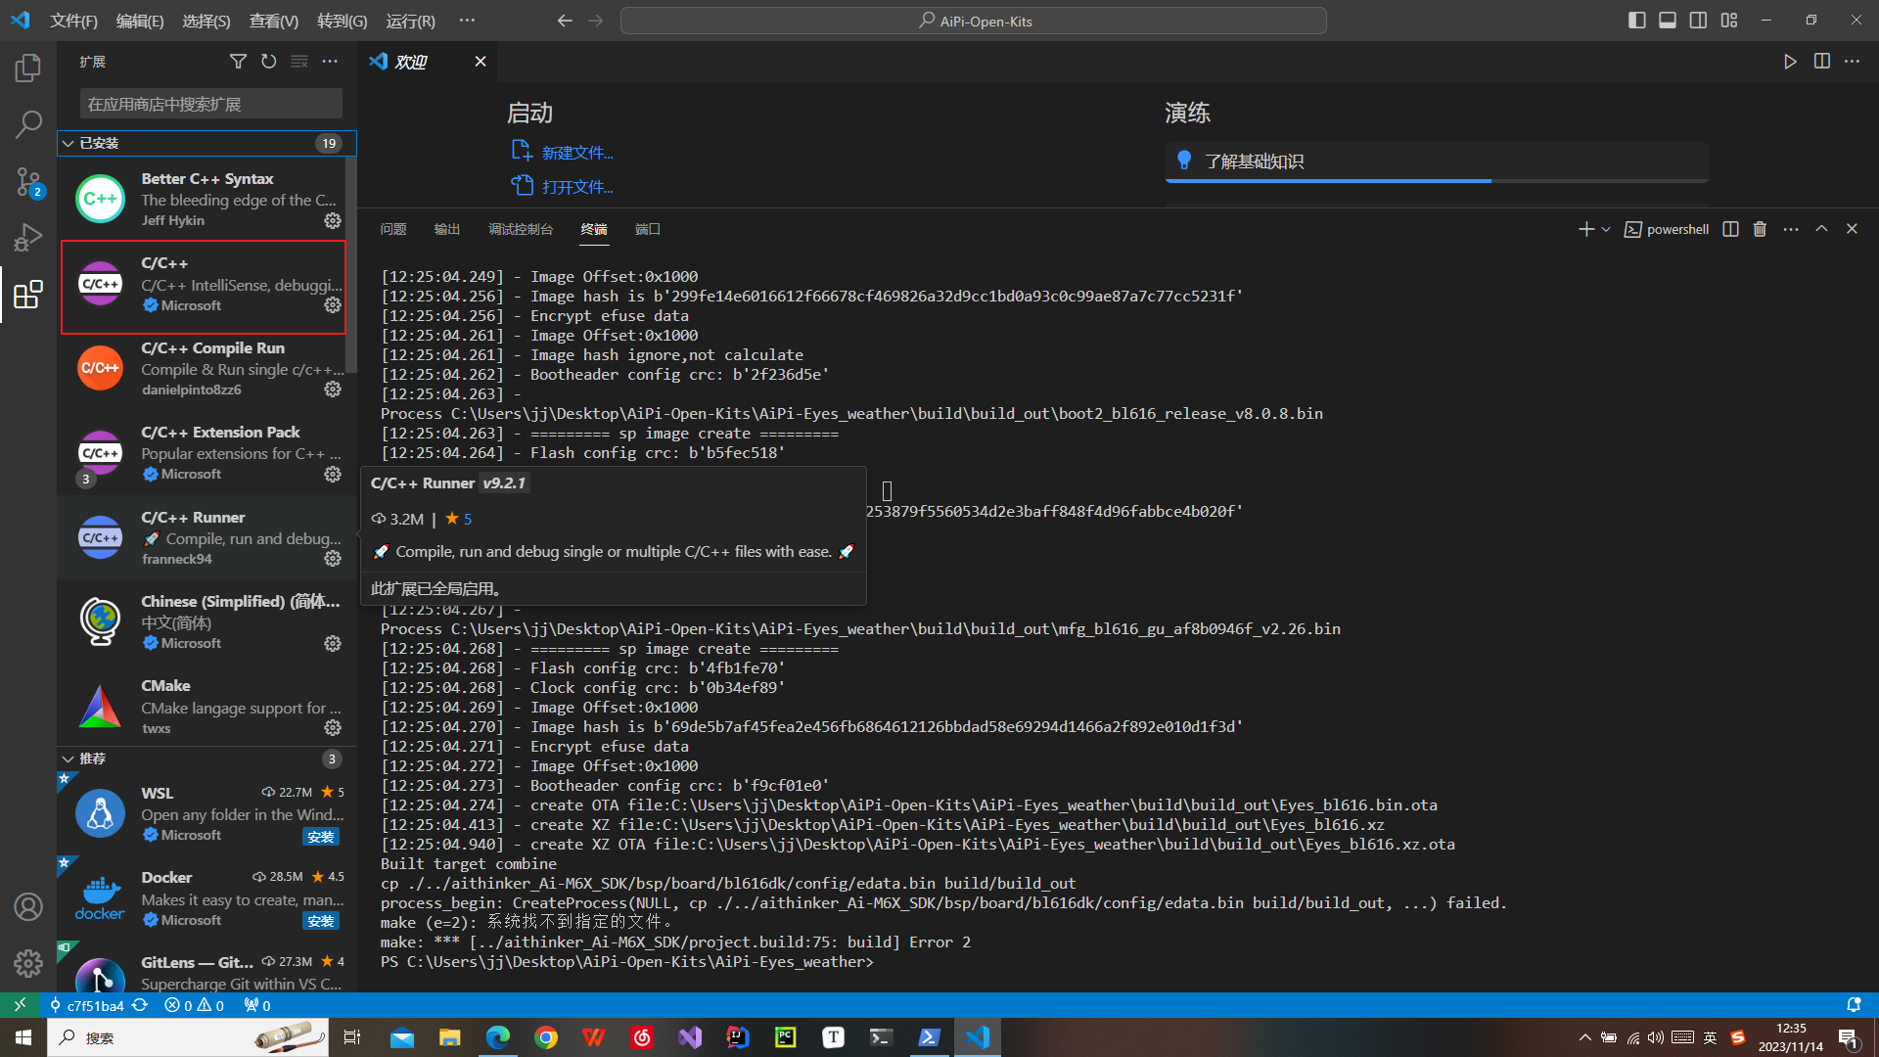Viewport: 1879px width, 1057px height.
Task: Open Microsoft Edge from the taskbar
Action: point(498,1037)
